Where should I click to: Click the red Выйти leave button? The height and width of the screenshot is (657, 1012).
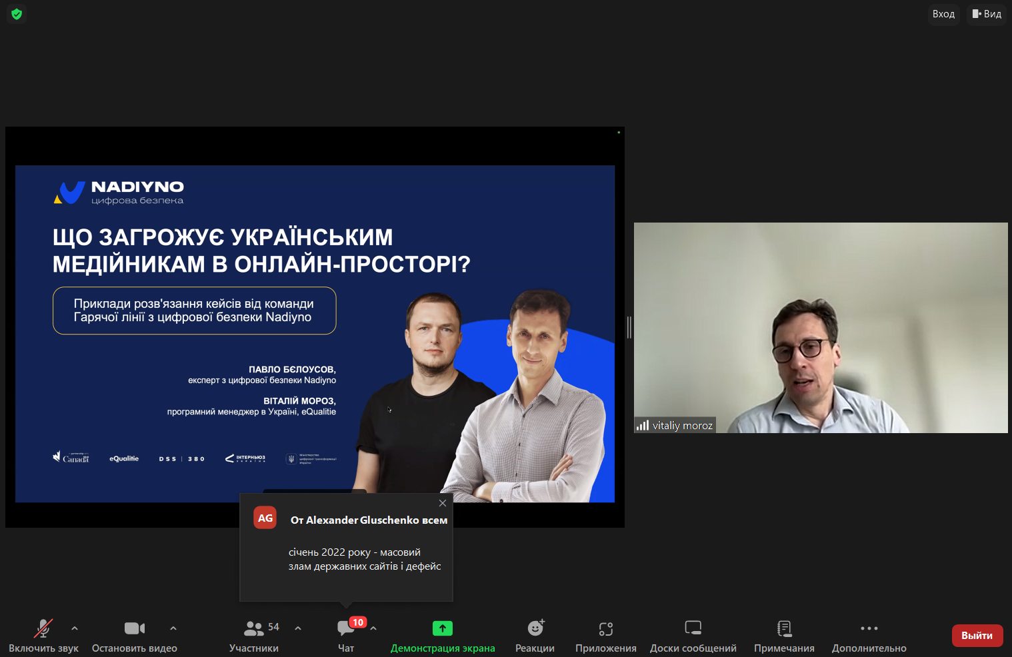click(977, 636)
